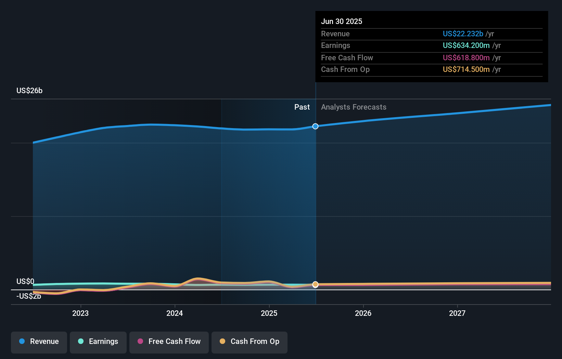The height and width of the screenshot is (359, 562).
Task: Click the US$26b y-axis label
Action: 29,90
